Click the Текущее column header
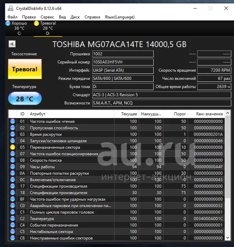234x247 pixels. (126, 114)
